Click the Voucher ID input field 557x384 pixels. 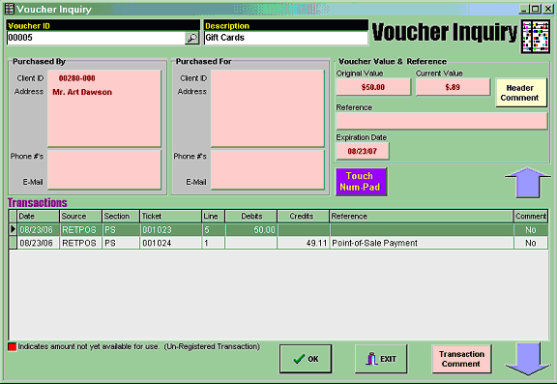[96, 38]
